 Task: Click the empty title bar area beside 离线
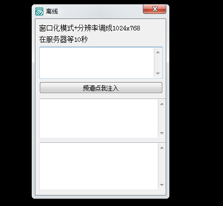click(x=100, y=11)
